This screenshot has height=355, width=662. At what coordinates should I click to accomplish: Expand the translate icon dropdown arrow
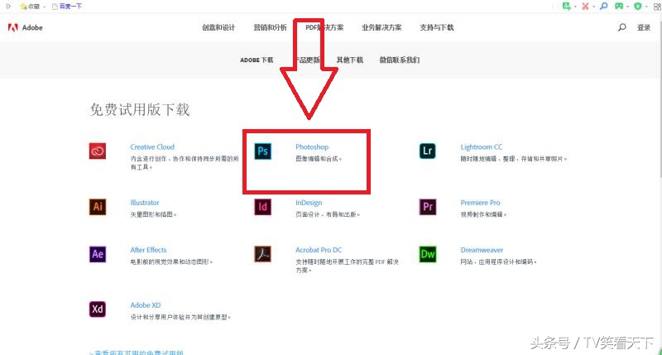[x=575, y=7]
